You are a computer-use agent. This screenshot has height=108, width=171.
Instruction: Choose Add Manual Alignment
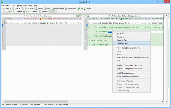click(131, 73)
